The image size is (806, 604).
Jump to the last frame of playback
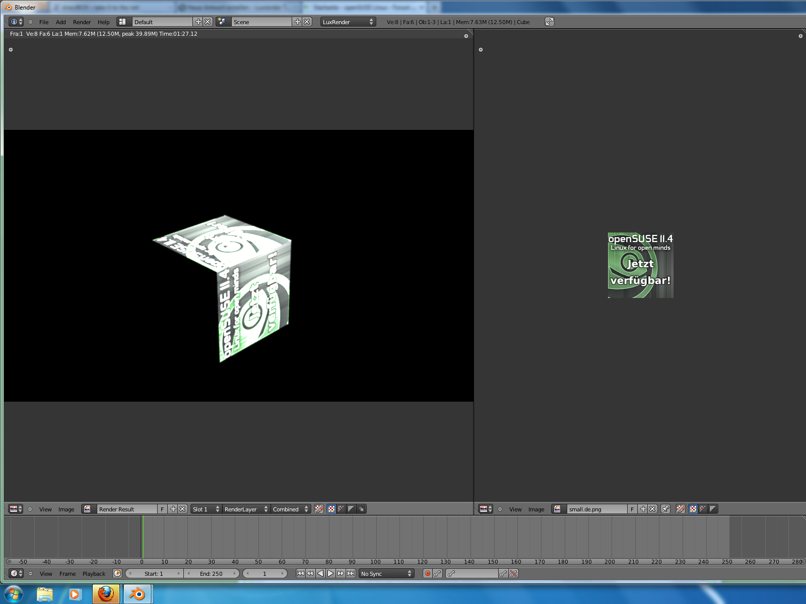click(x=351, y=573)
